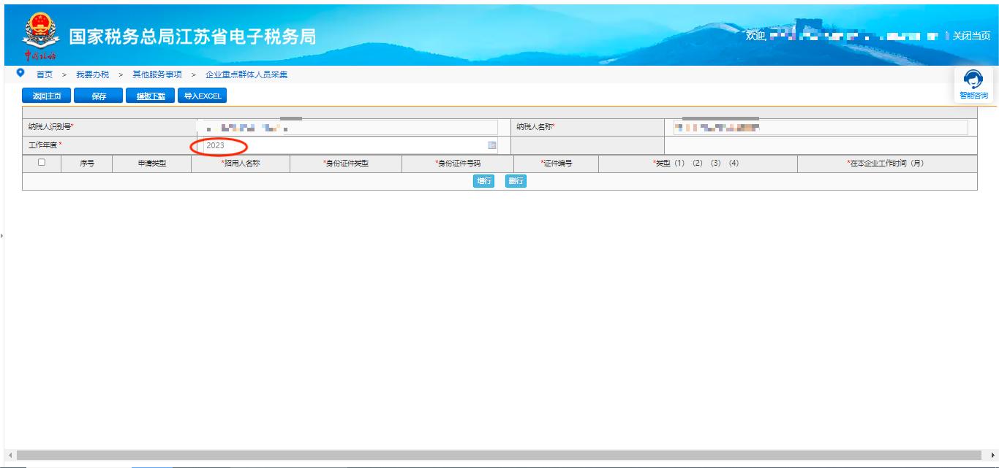Expand the collapsed left side panel arrow
The width and height of the screenshot is (999, 468).
[x=2, y=236]
